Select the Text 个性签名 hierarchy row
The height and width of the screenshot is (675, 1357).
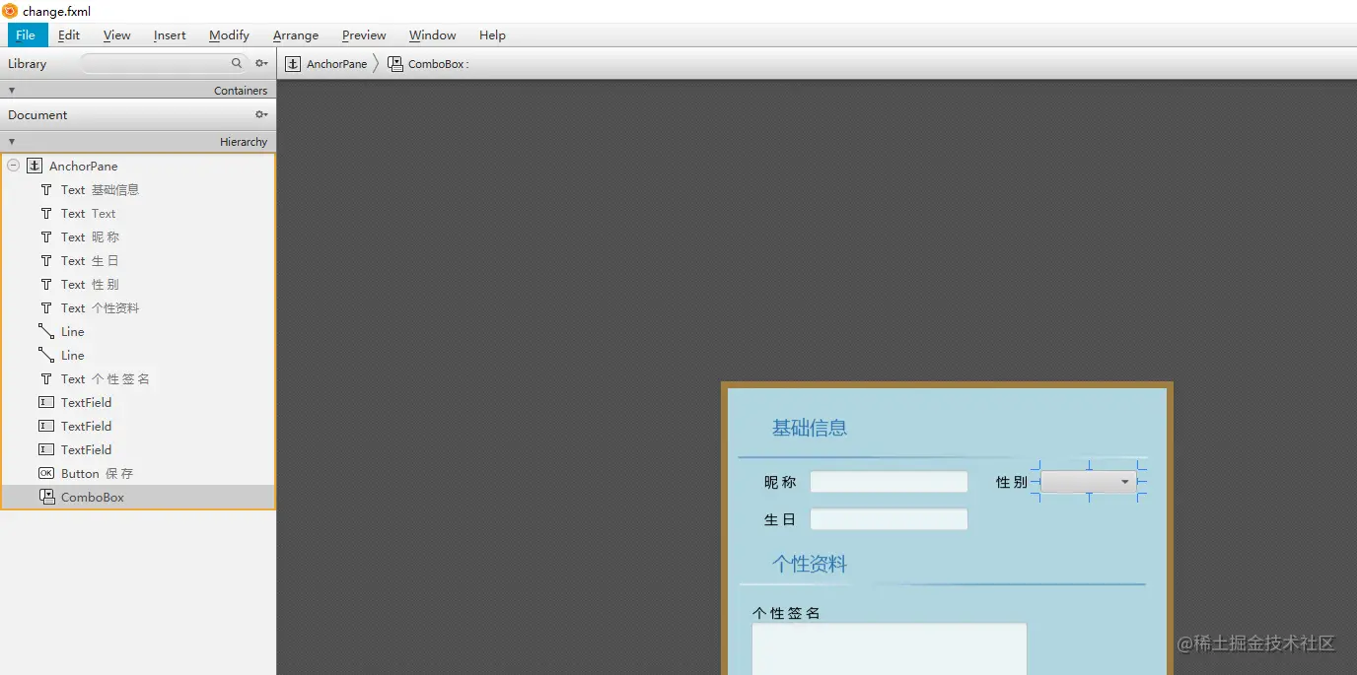pos(138,378)
